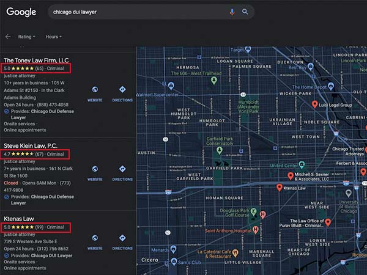This screenshot has height=275, width=367.
Task: Click the United Center map marker
Action: [302, 164]
